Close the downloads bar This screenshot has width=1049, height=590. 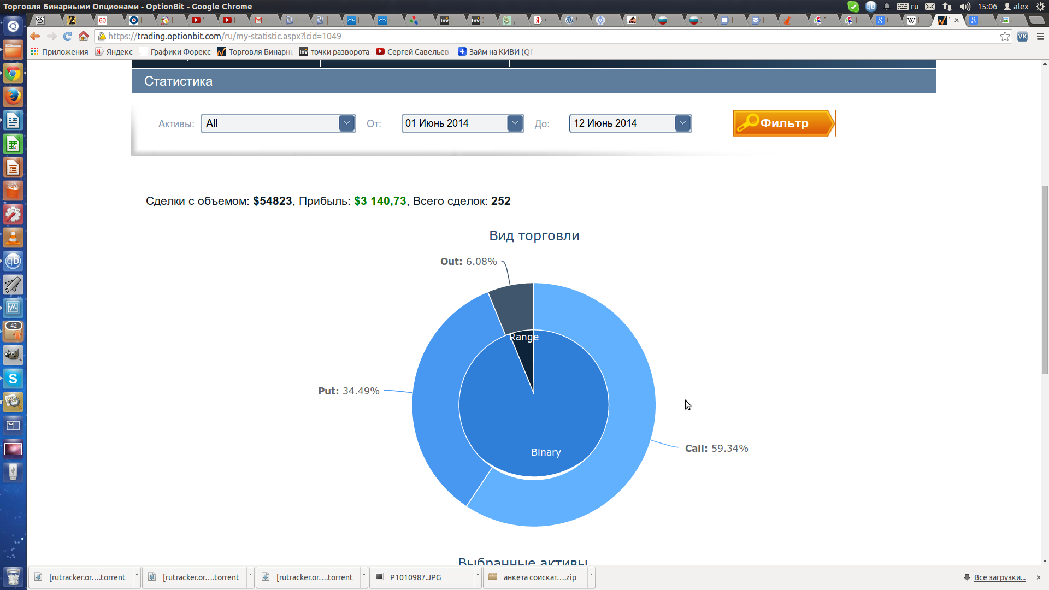pos(1039,577)
